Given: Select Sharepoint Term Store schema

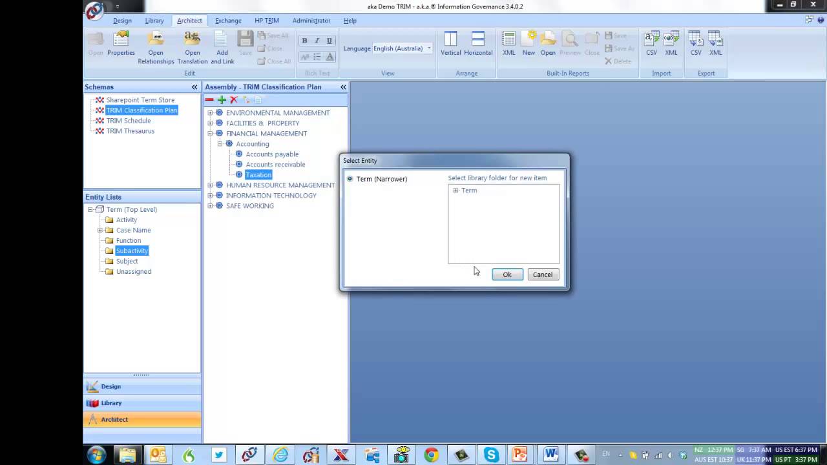Looking at the screenshot, I should pyautogui.click(x=140, y=100).
